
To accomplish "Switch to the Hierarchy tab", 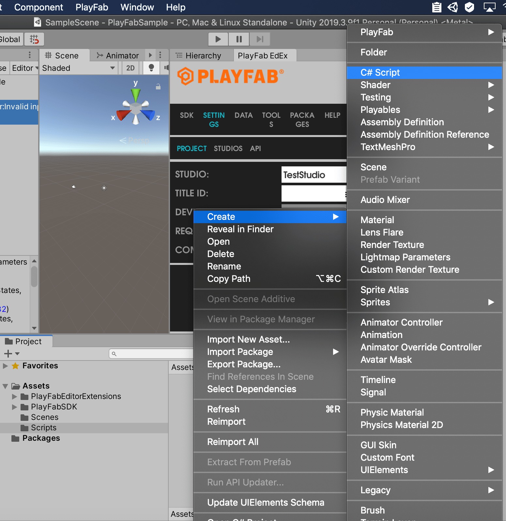I will tap(198, 55).
